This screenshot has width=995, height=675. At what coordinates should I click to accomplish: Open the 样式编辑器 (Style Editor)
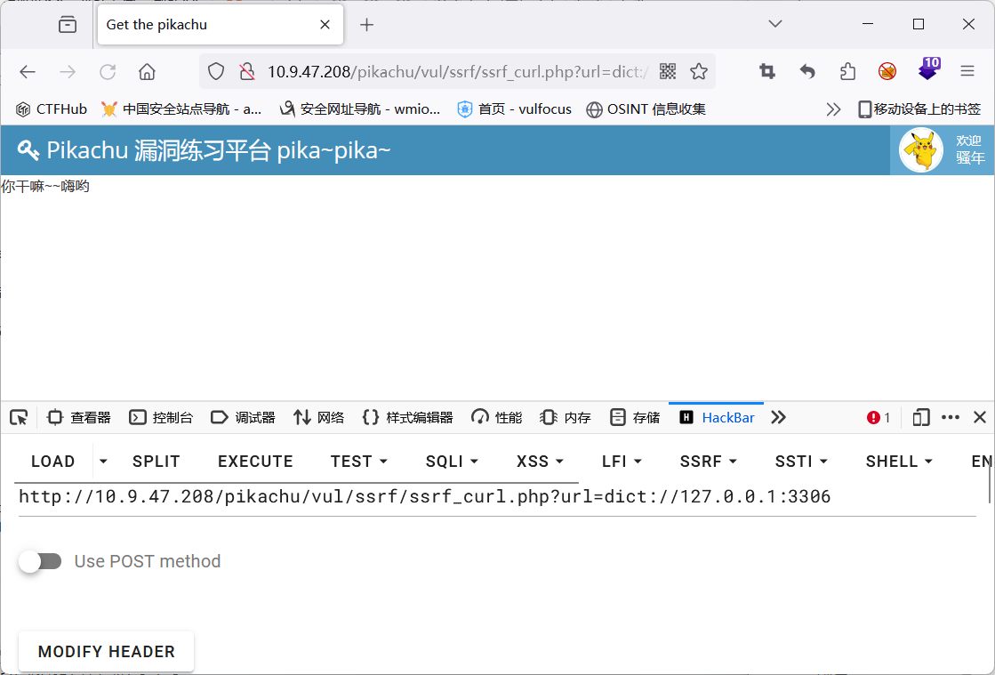pyautogui.click(x=407, y=416)
